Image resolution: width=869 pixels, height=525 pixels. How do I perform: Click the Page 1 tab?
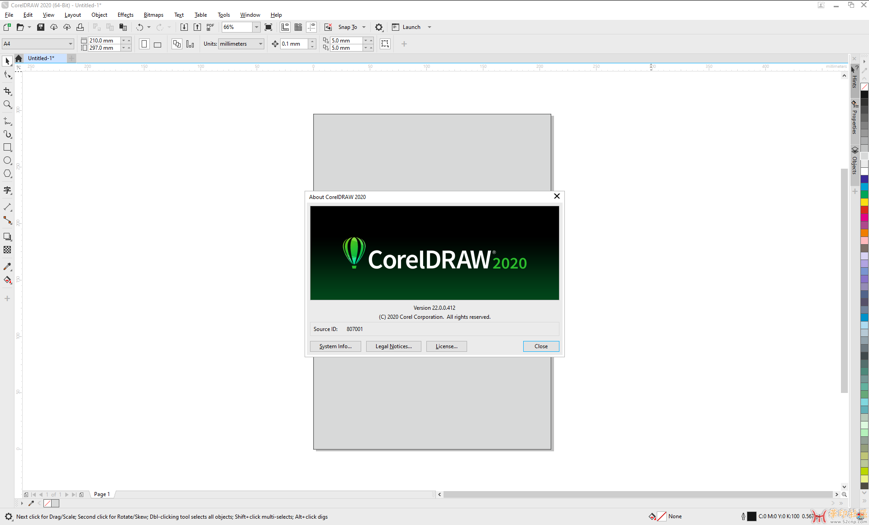point(102,494)
